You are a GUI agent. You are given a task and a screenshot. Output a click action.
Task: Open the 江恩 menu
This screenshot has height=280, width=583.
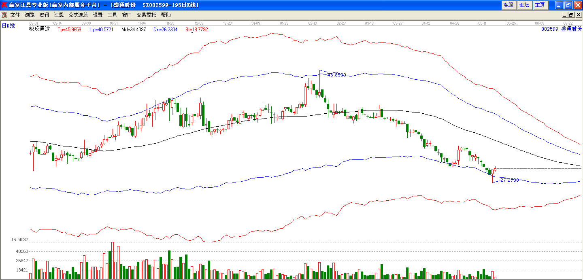59,15
